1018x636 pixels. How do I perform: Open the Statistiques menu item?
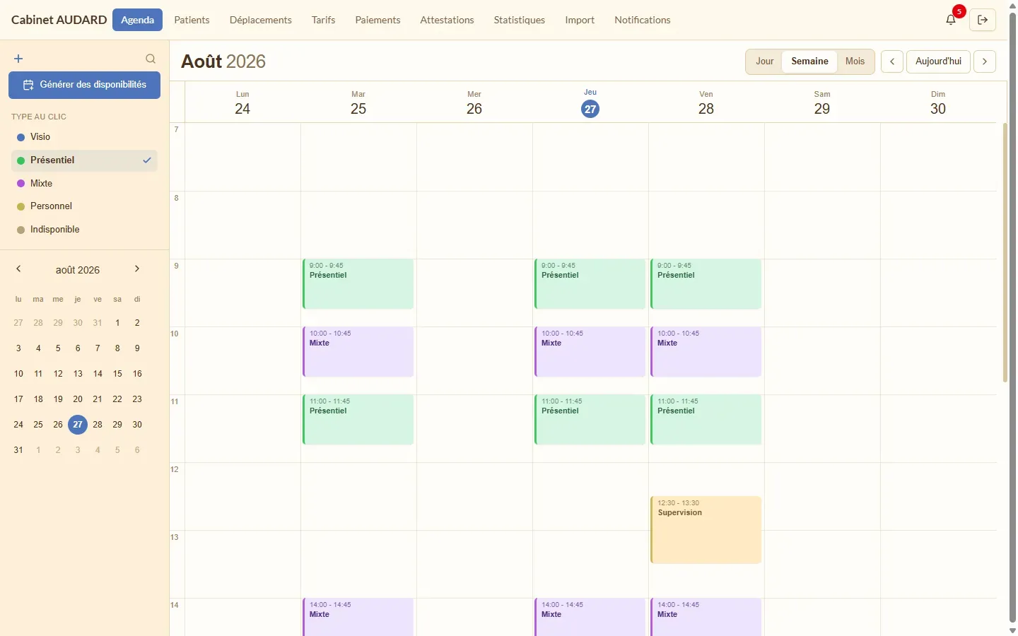[x=519, y=20]
